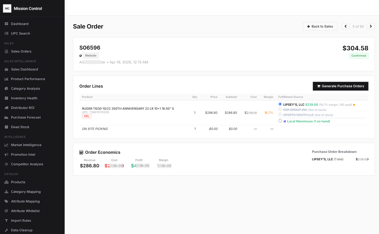This screenshot has height=234, width=379.
Task: Click the globe icon beside Website
Action: pyautogui.click(x=81, y=56)
